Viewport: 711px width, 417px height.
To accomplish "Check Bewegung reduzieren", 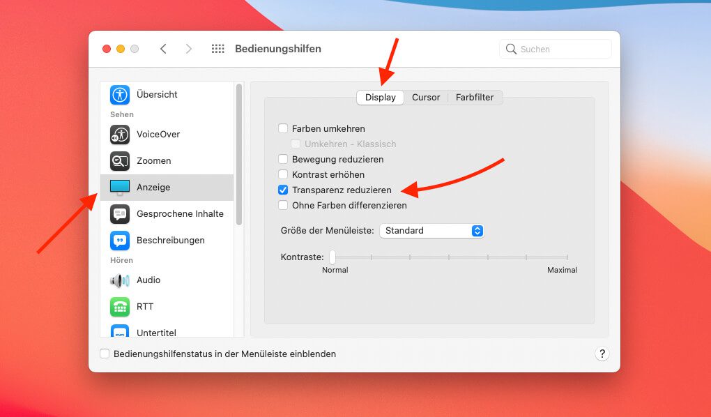I will click(x=283, y=159).
